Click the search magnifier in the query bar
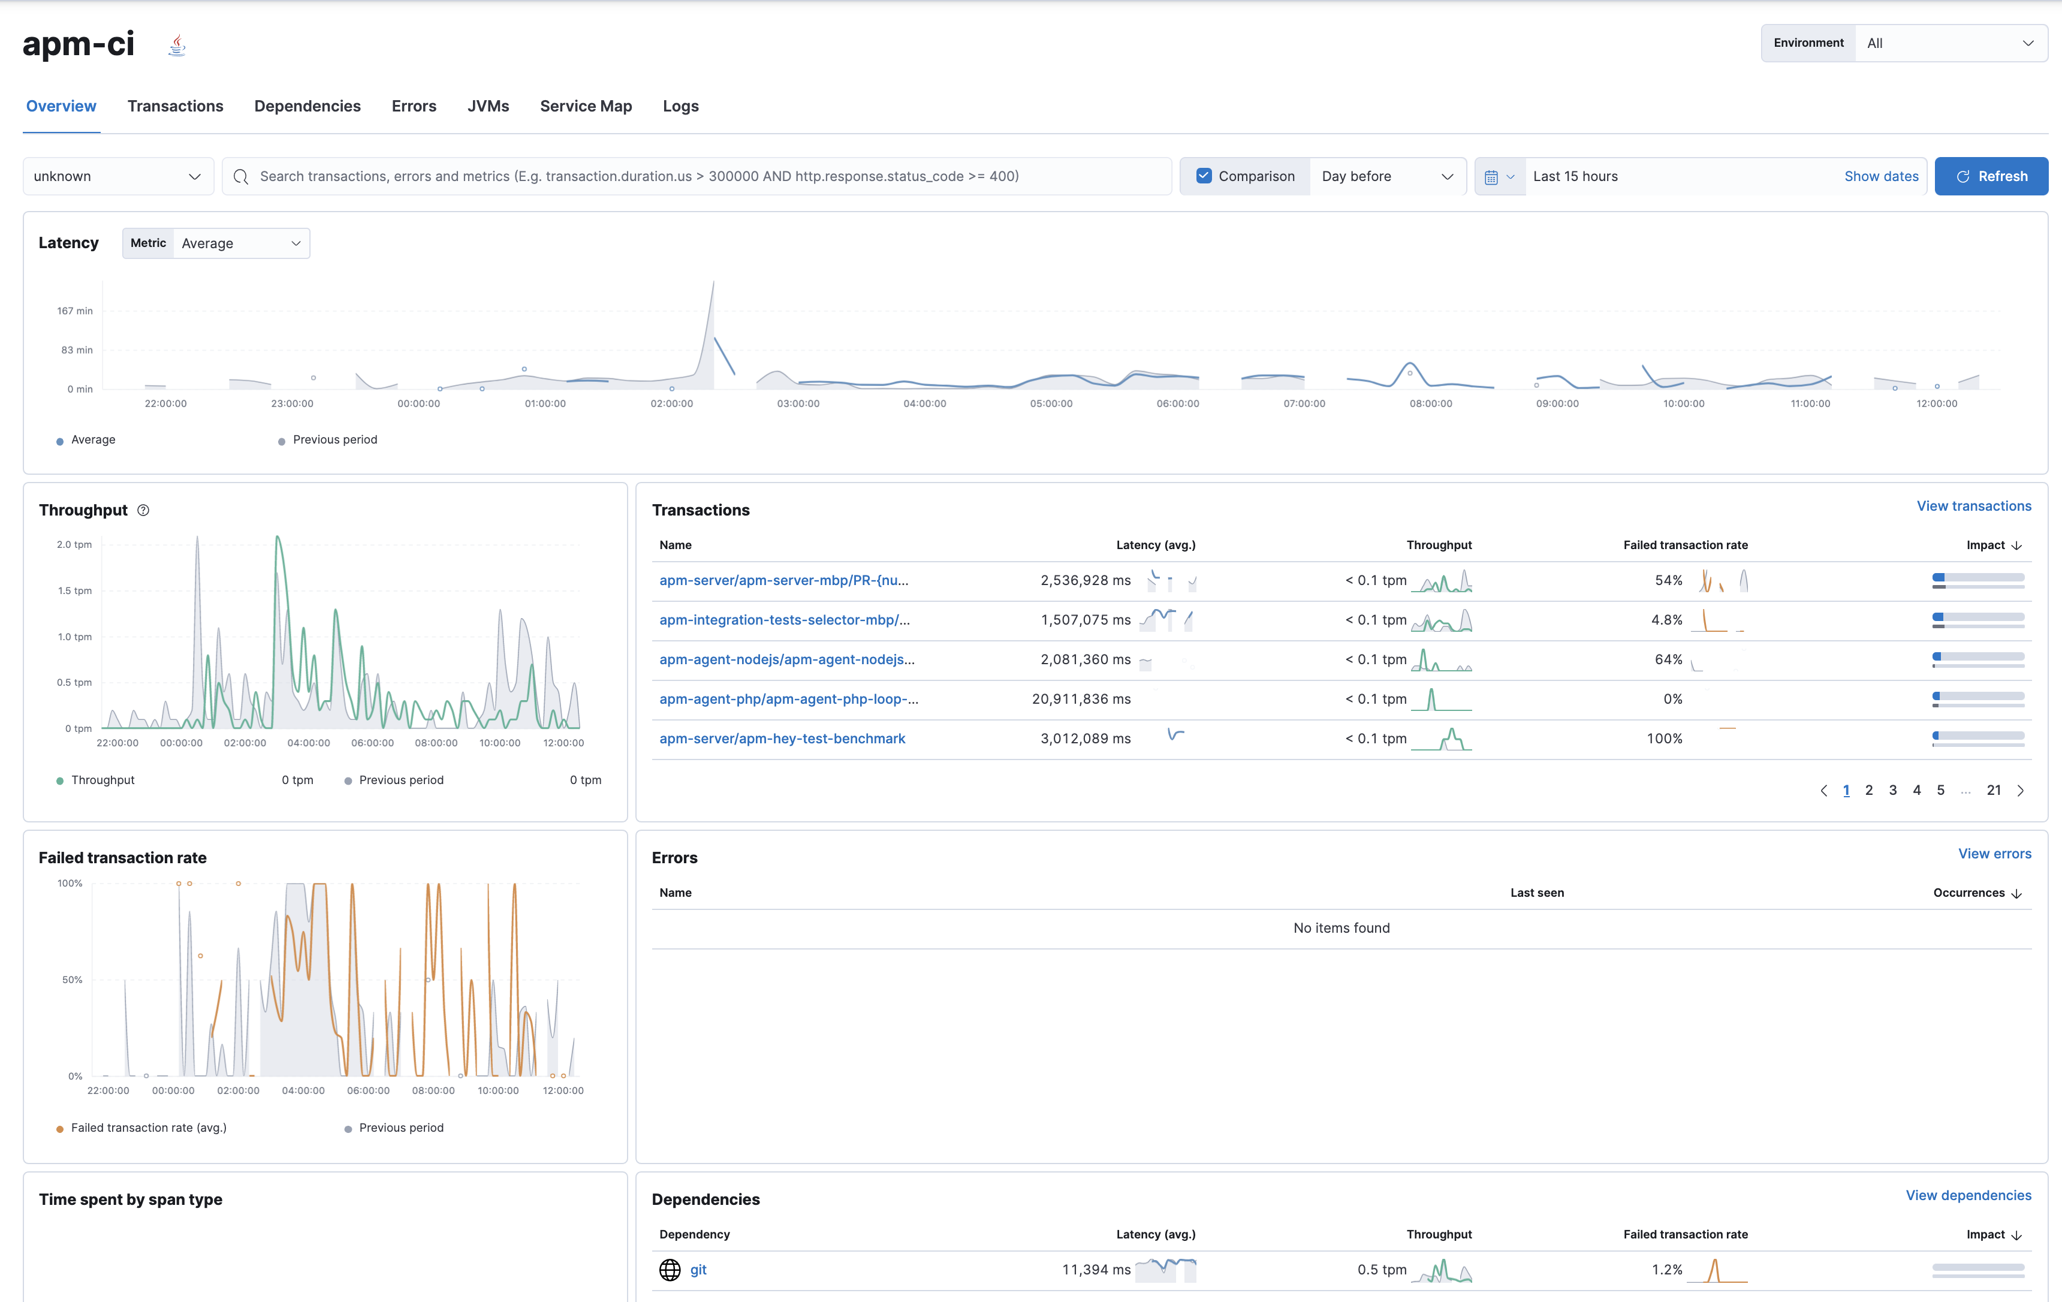This screenshot has height=1302, width=2062. [x=240, y=176]
